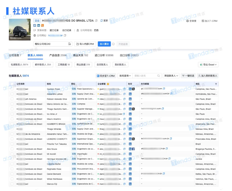Click the filter funnel in 地区 column
232x191 pixels.
(x=216, y=84)
